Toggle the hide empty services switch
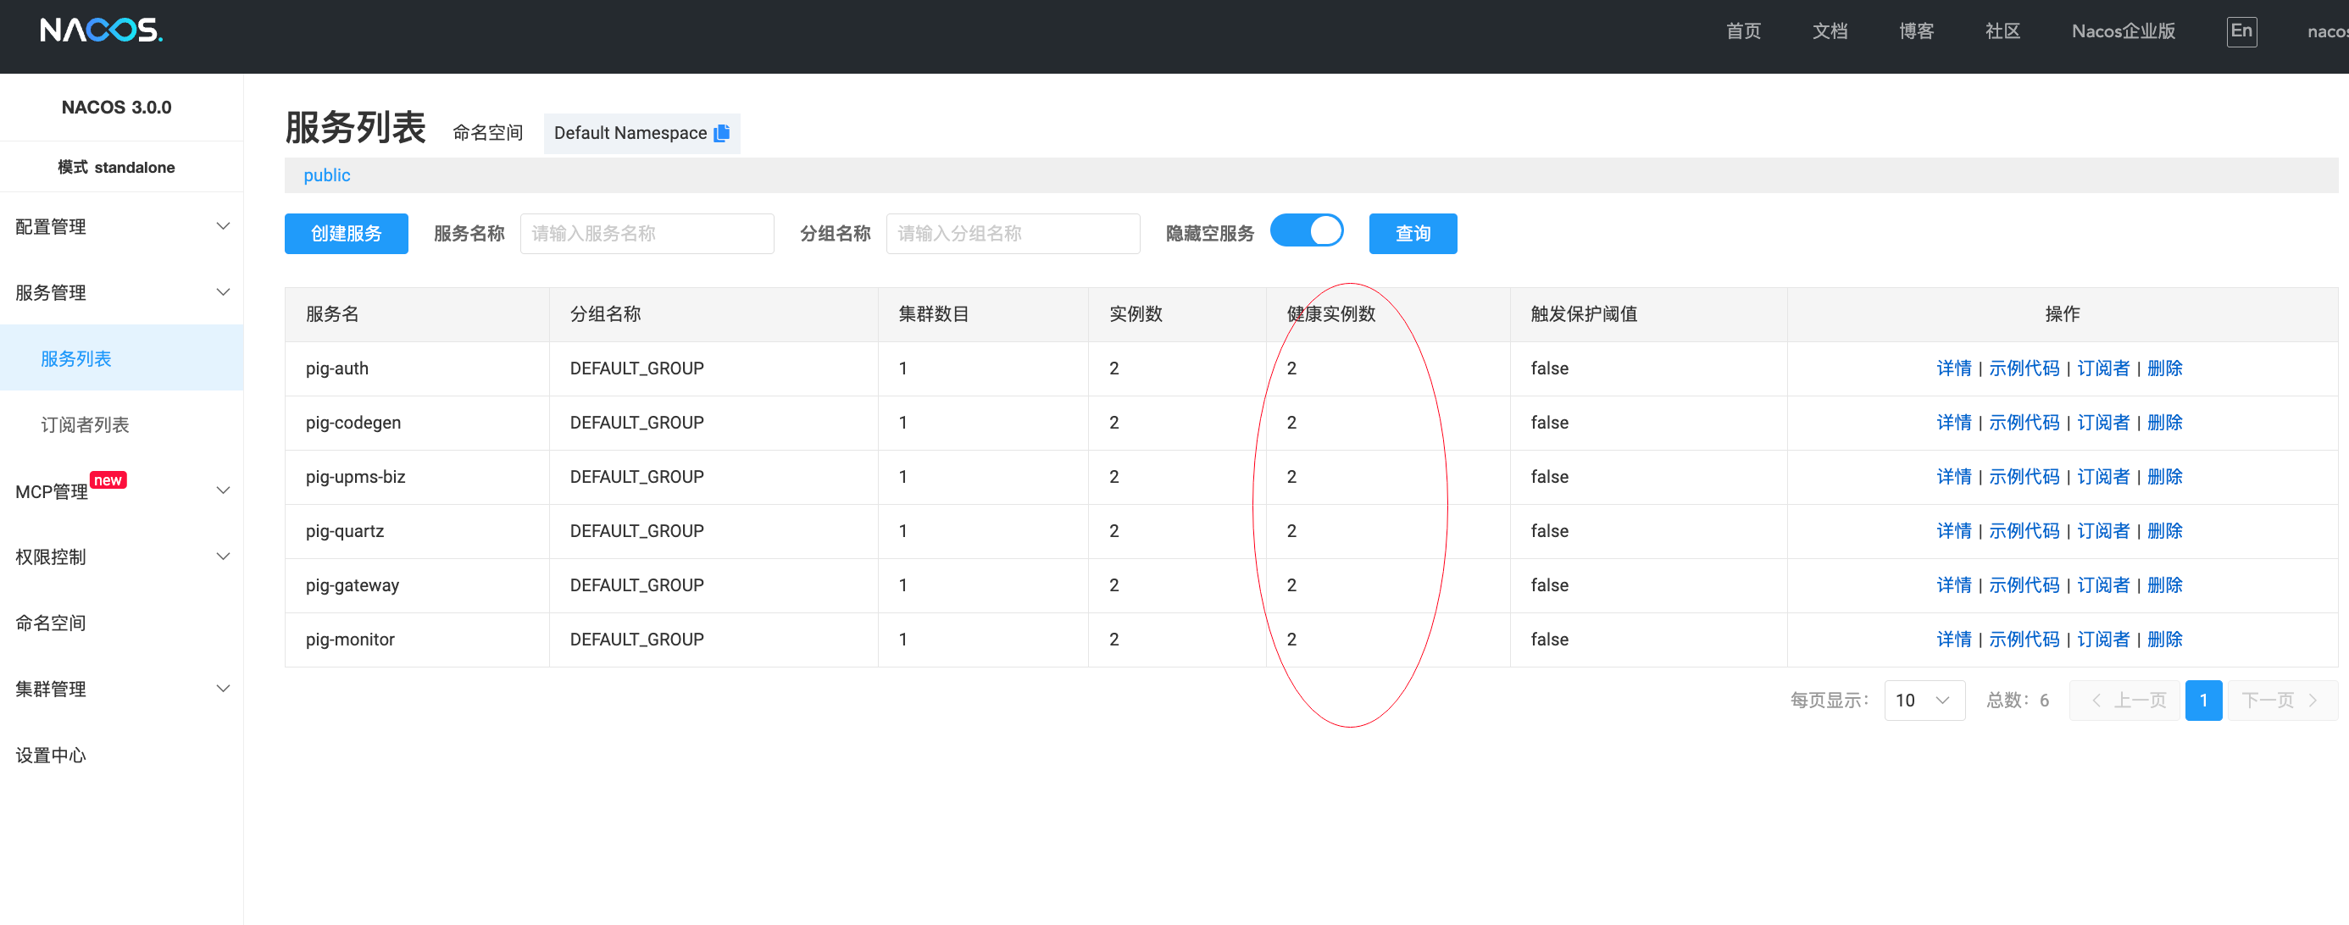This screenshot has height=925, width=2349. [1306, 231]
